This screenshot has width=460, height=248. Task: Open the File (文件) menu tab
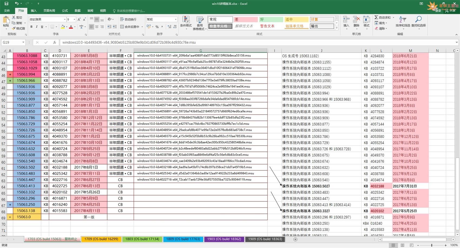click(7, 11)
